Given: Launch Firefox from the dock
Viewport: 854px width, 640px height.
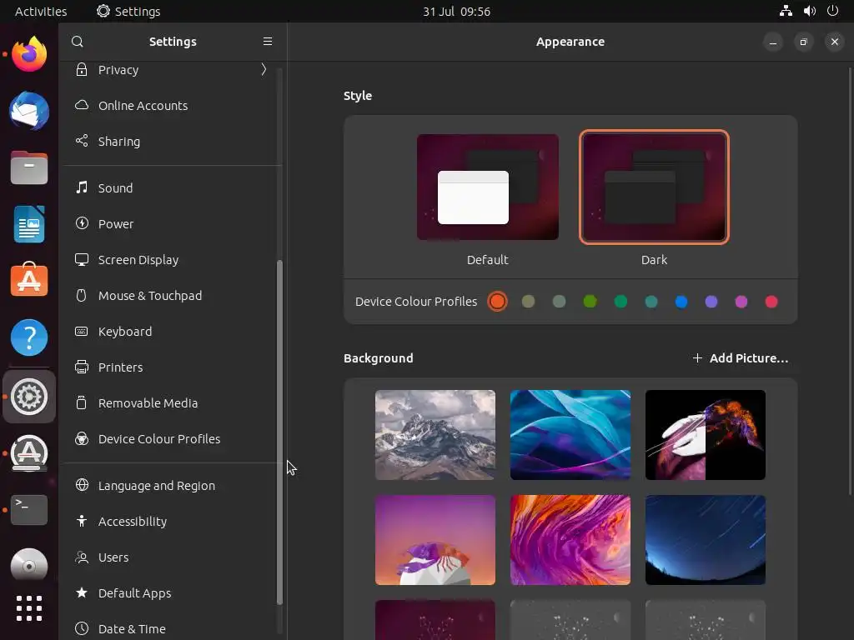Looking at the screenshot, I should [x=29, y=54].
